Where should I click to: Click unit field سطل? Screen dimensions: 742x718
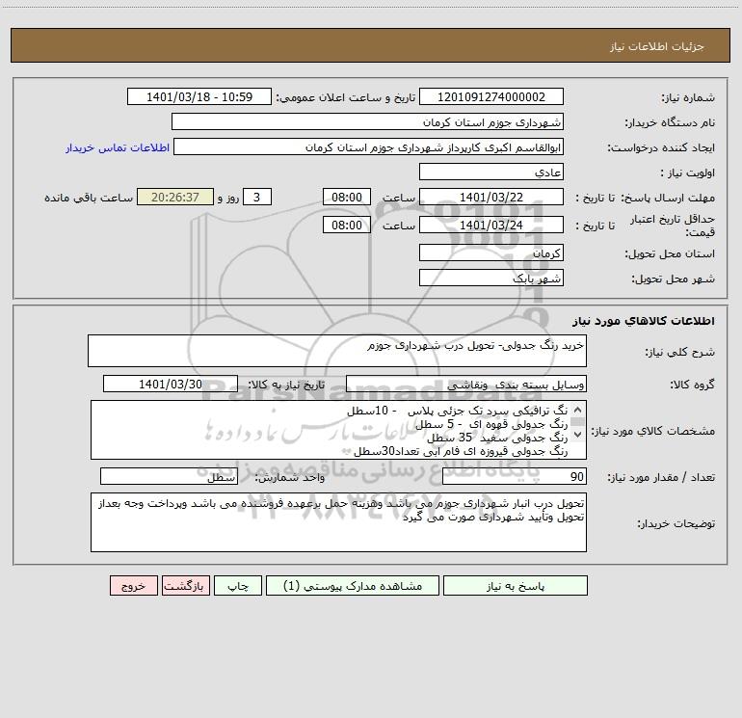point(169,476)
